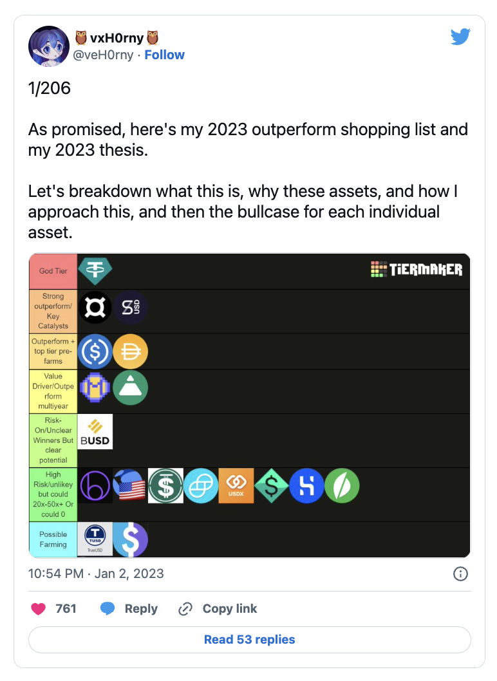
Task: Click the heart like icon
Action: (x=39, y=608)
